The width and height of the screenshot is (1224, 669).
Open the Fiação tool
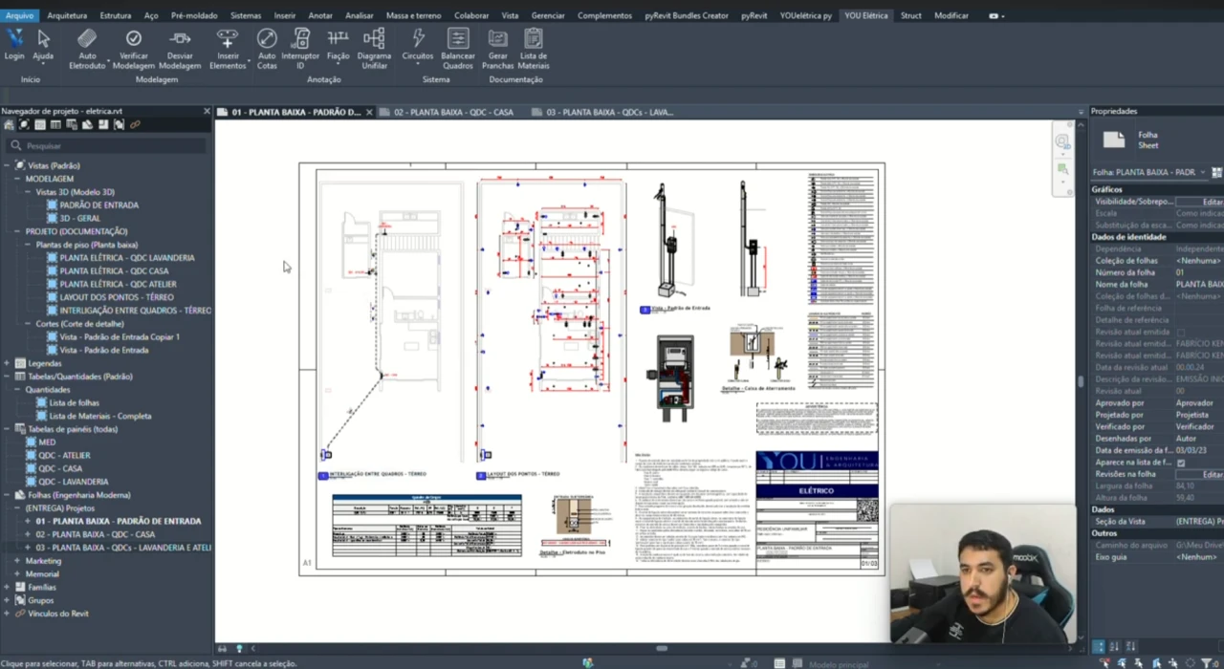click(x=338, y=48)
